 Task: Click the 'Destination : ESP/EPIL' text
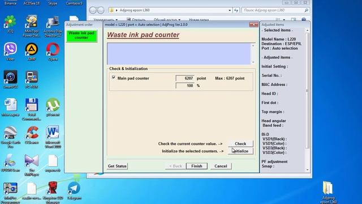tap(282, 44)
